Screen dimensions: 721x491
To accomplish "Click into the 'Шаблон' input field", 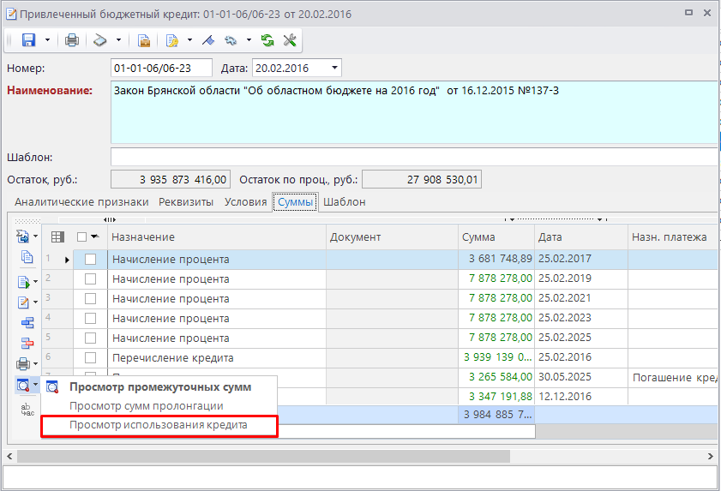I will click(412, 158).
